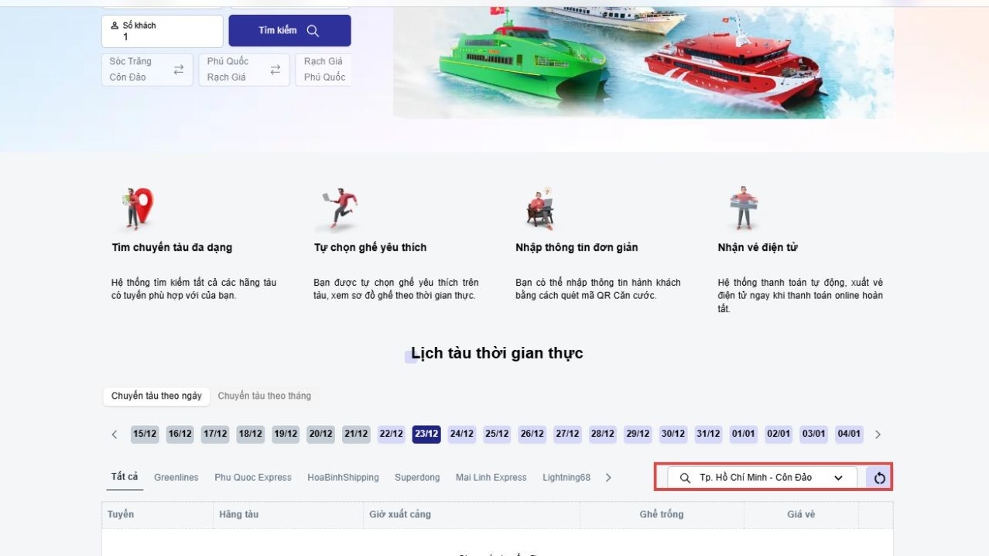The width and height of the screenshot is (989, 556).
Task: Select the highlighted date 23/12
Action: pyautogui.click(x=426, y=434)
